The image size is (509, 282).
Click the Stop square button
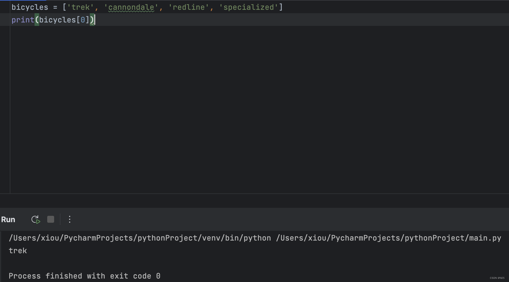[x=51, y=219]
